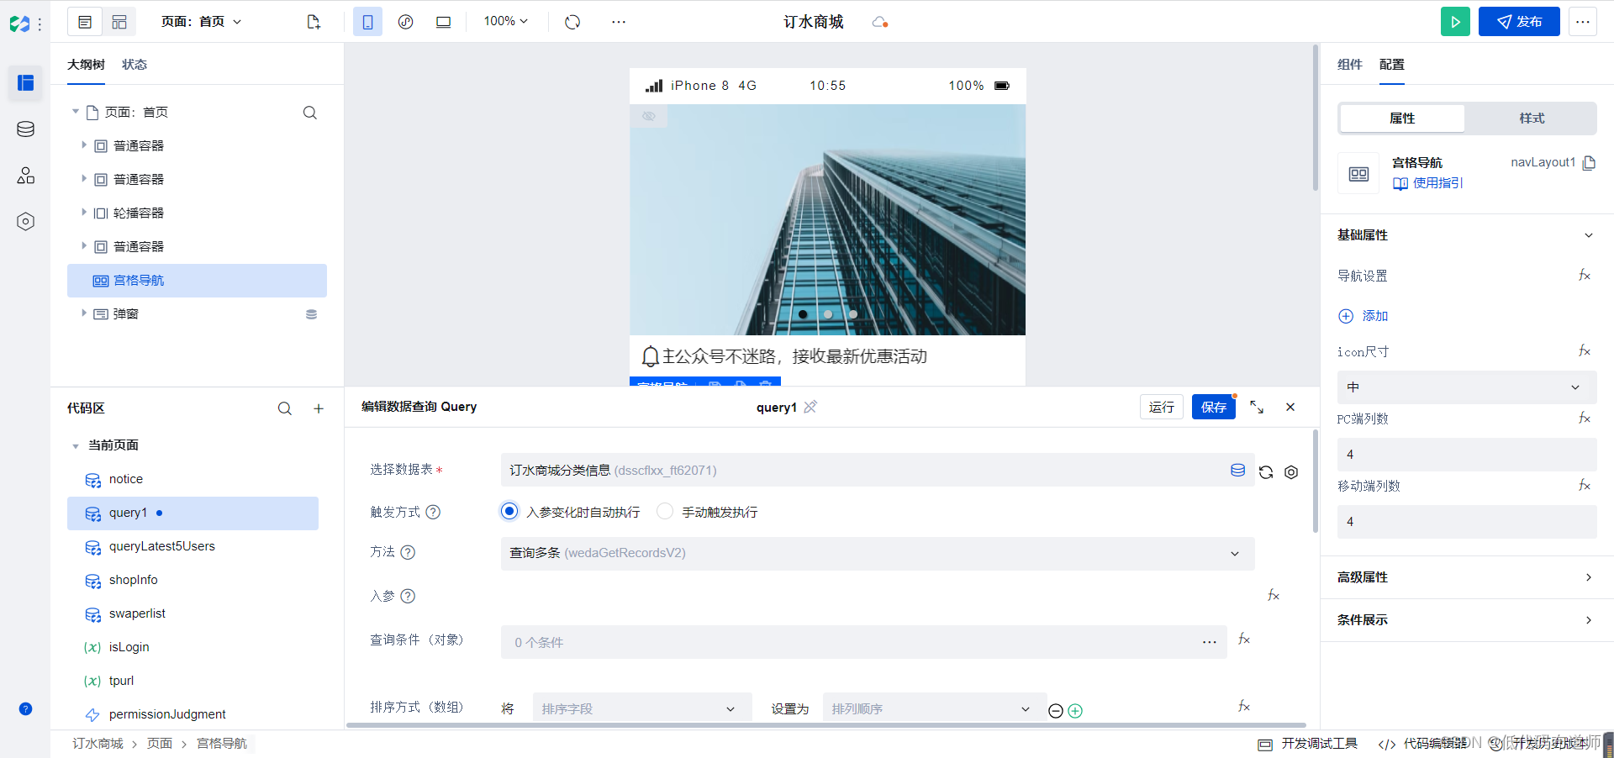Select the mobile device preview icon
Screen dimensions: 1614x758
point(367,22)
